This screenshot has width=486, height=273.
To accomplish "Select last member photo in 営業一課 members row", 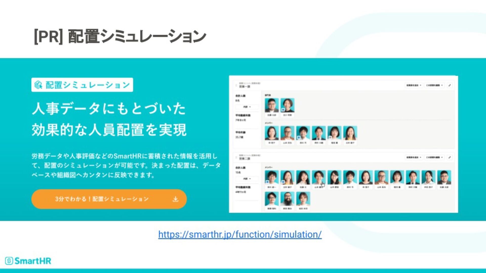I will [x=350, y=133].
